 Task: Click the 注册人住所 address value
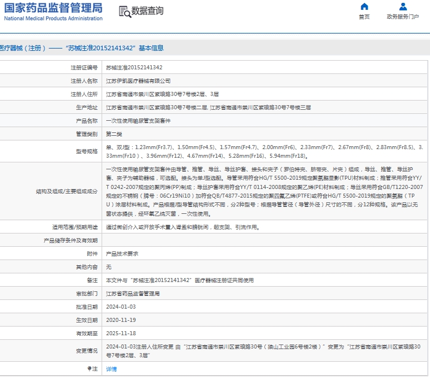coord(162,94)
